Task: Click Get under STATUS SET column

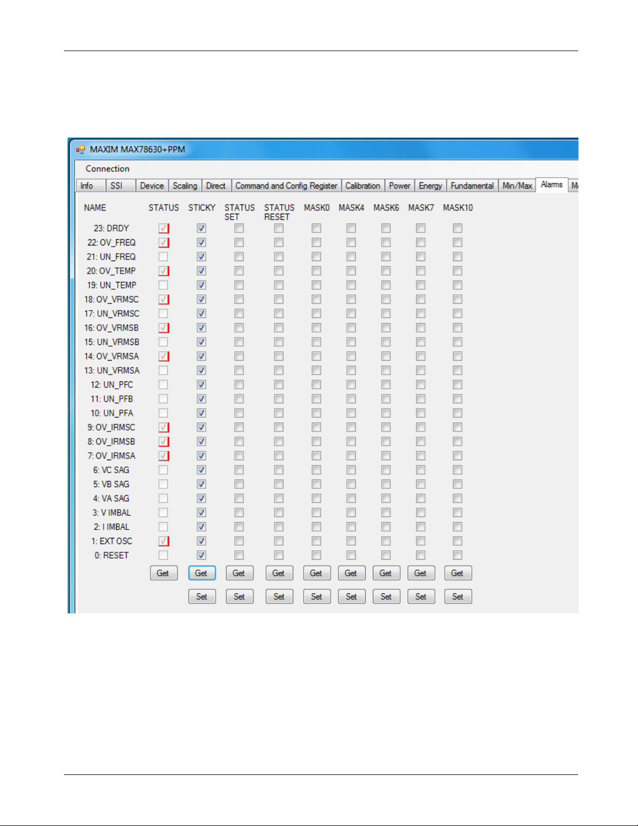Action: [x=239, y=573]
